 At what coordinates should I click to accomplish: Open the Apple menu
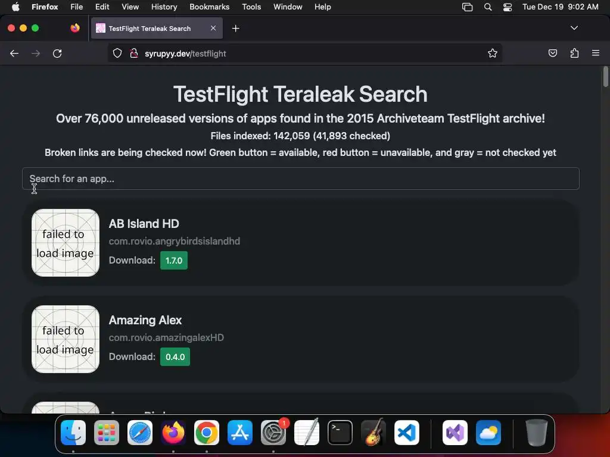click(15, 7)
